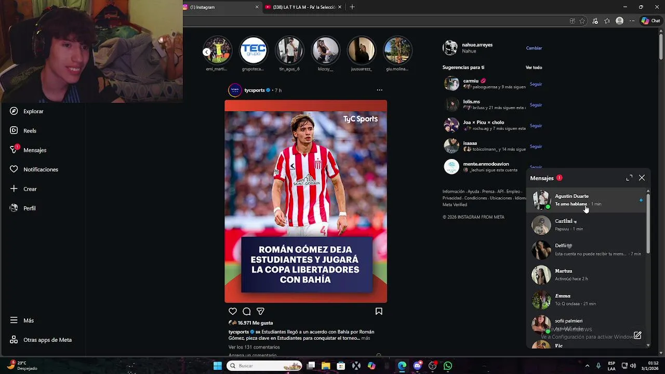Screen dimensions: 665x374
Task: Open the post's three-dot options menu
Action: tap(379, 90)
